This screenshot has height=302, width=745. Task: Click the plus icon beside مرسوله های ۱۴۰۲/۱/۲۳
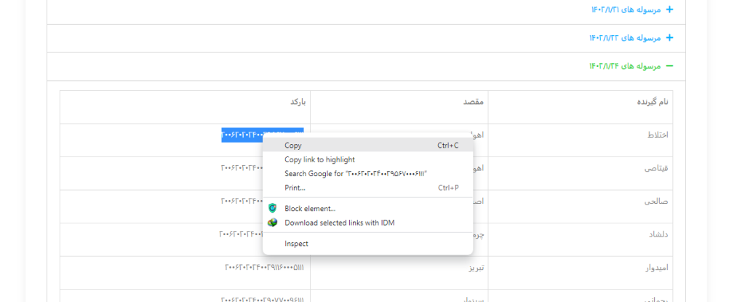(x=669, y=38)
